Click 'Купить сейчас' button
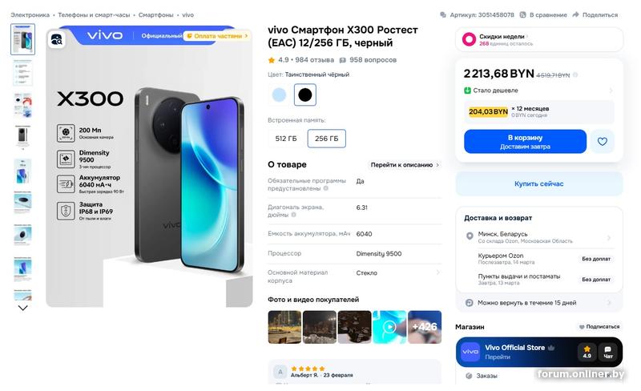 (x=538, y=183)
